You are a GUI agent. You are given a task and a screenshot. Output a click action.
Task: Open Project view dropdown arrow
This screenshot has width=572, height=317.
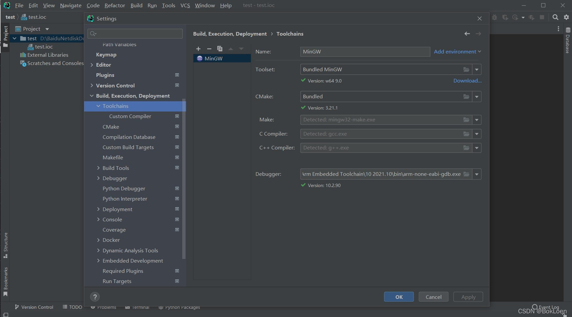coord(47,29)
